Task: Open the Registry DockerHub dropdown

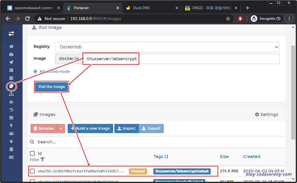Action: 167,47
